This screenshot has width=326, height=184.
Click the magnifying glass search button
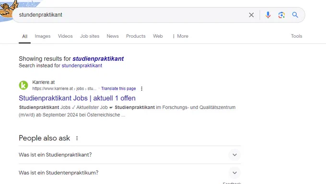295,15
